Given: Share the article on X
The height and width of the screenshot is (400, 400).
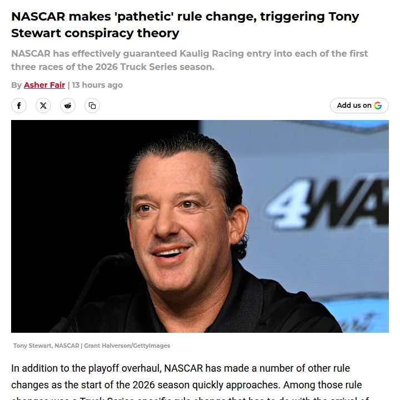Looking at the screenshot, I should coord(43,106).
